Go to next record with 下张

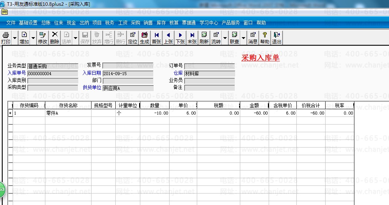tap(180, 38)
